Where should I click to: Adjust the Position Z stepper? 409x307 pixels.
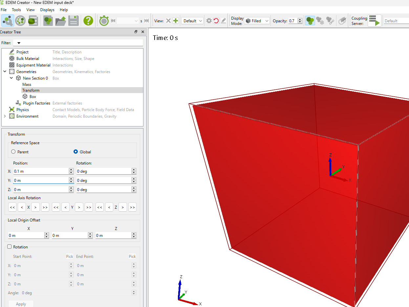(71, 189)
